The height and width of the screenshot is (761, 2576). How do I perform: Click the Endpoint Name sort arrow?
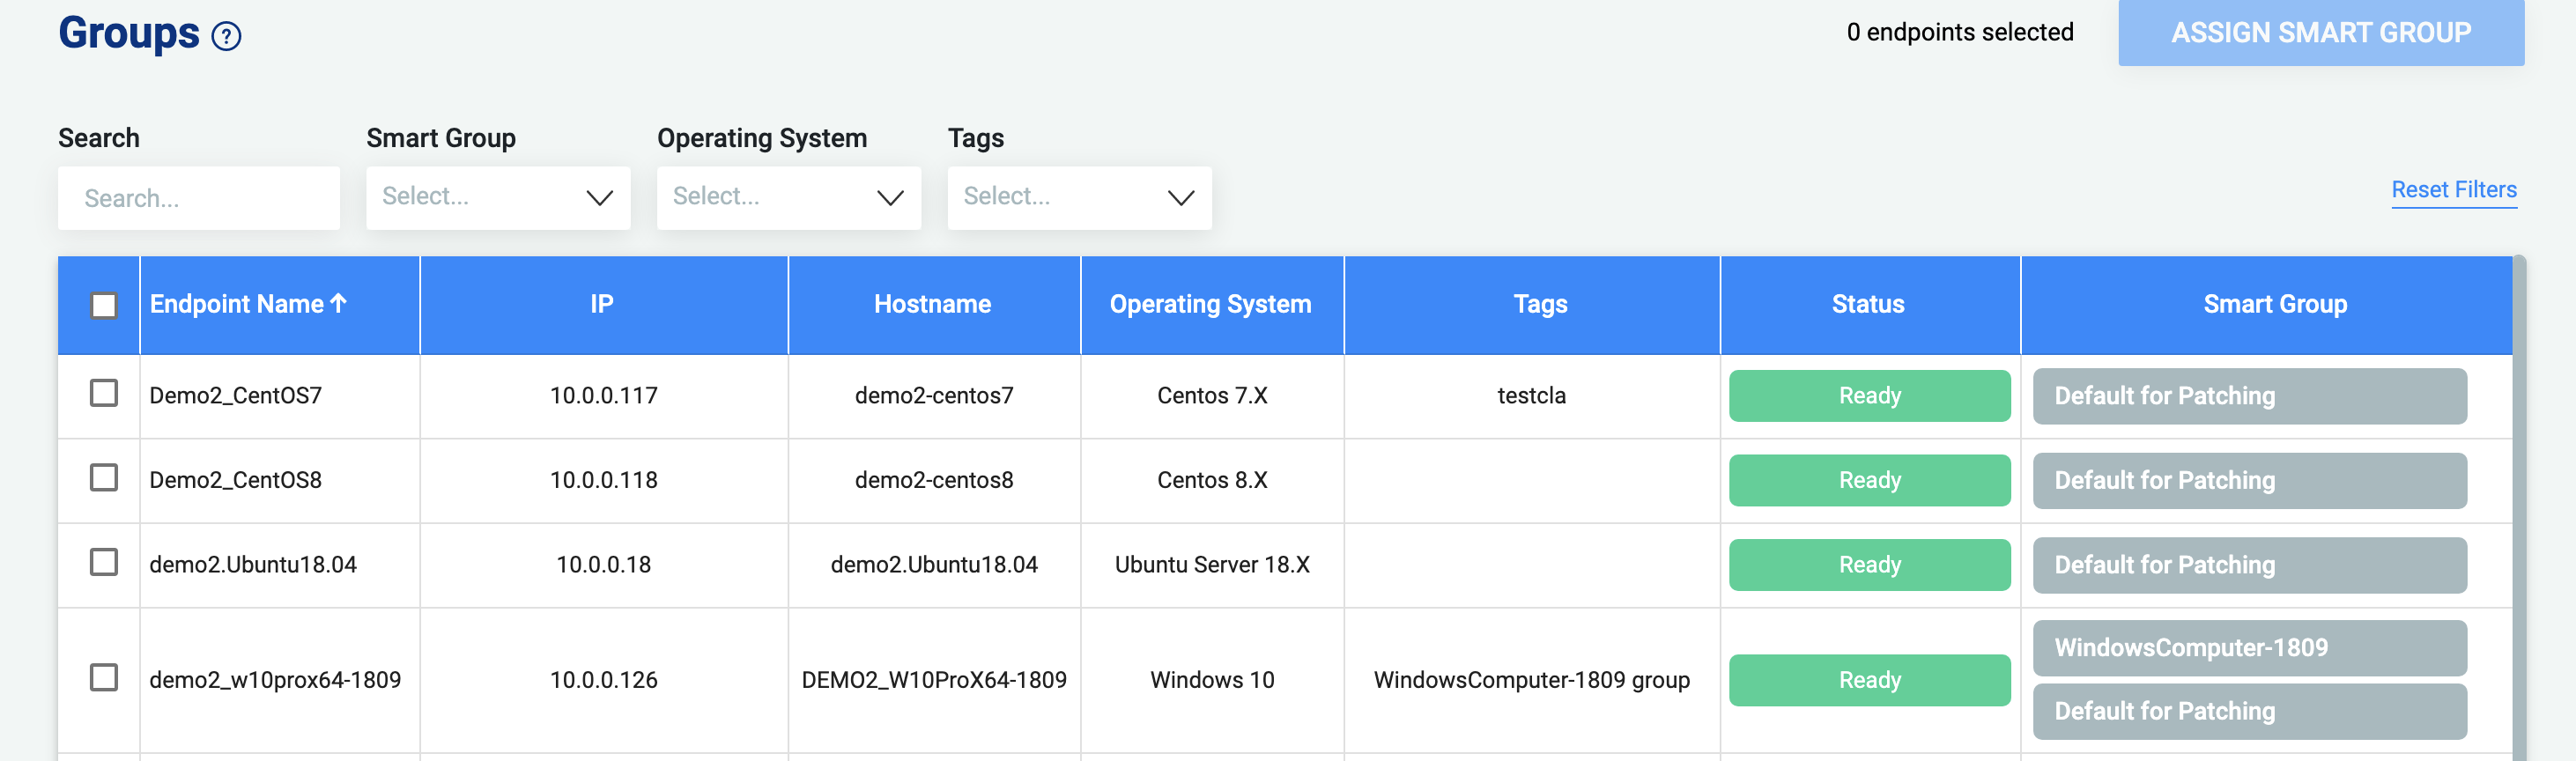click(339, 303)
